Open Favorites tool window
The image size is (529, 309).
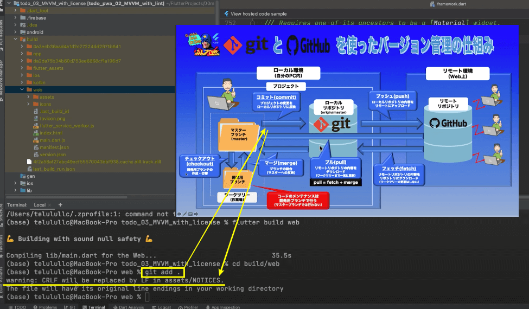coord(2,247)
